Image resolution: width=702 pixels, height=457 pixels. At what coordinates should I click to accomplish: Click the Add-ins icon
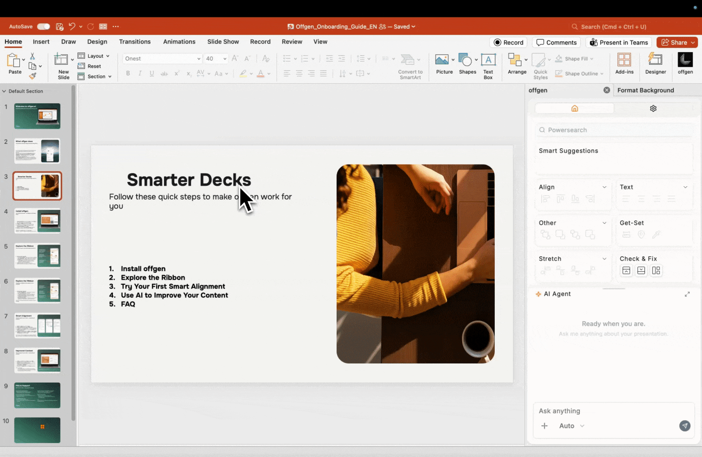point(624,63)
